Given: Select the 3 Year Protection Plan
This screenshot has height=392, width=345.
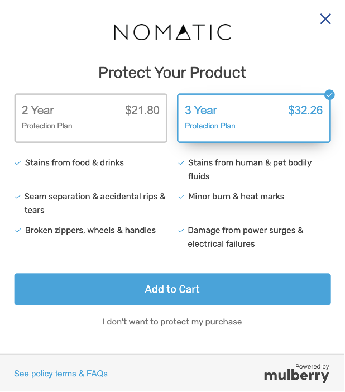Looking at the screenshot, I should (x=254, y=118).
